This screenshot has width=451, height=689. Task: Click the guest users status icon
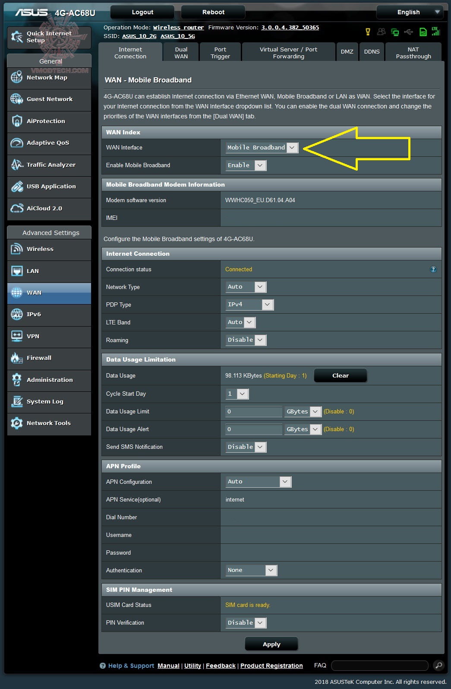click(x=381, y=32)
